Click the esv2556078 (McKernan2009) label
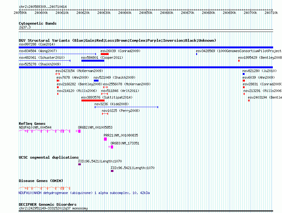Viewport: 282px width, 213px height. point(127,84)
